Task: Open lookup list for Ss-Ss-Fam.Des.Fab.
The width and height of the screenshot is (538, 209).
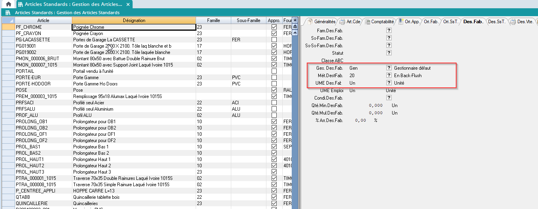Action: (389, 45)
